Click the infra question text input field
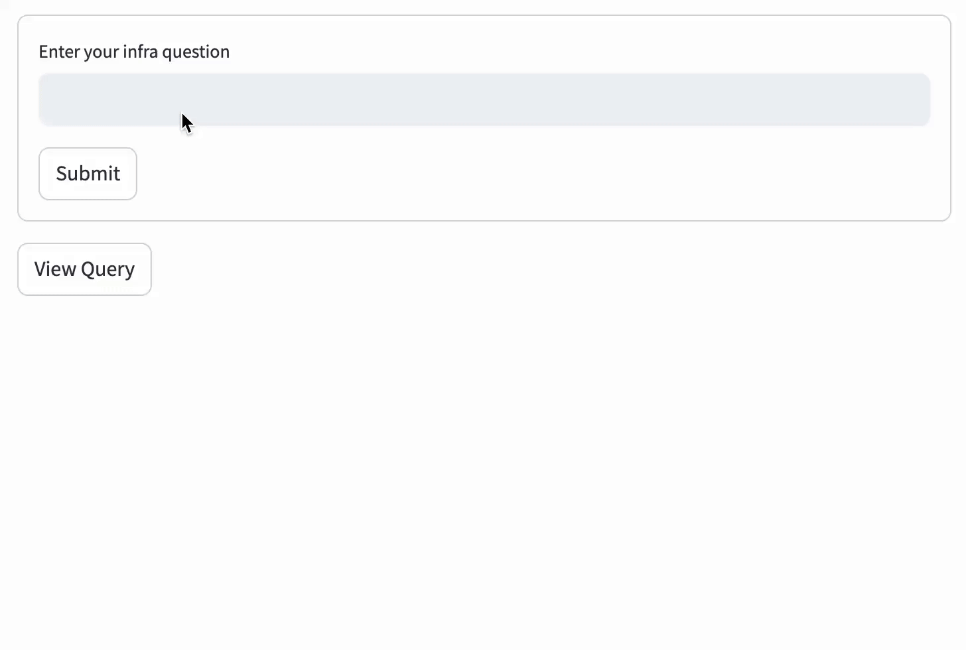The width and height of the screenshot is (966, 650). 484,99
